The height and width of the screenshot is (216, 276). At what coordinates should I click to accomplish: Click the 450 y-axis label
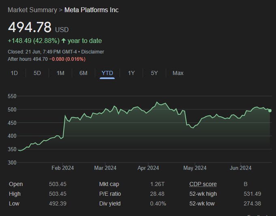tap(12, 123)
